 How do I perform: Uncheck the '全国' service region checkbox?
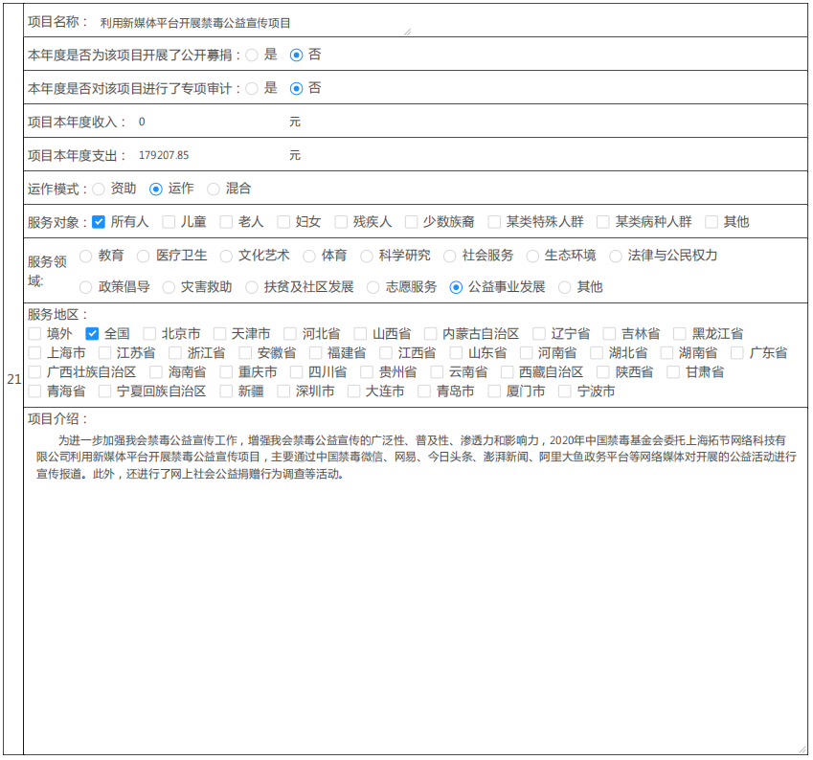93,334
